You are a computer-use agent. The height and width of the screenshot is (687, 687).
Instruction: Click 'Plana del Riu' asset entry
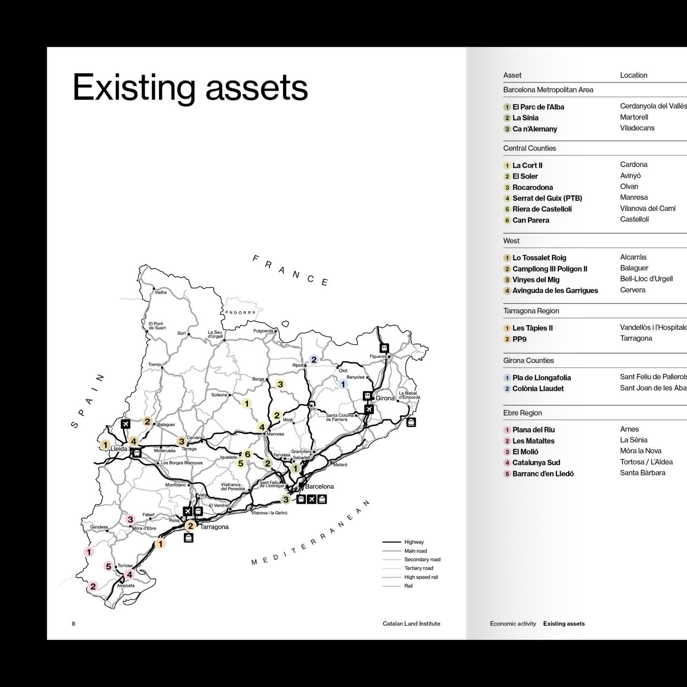point(534,430)
